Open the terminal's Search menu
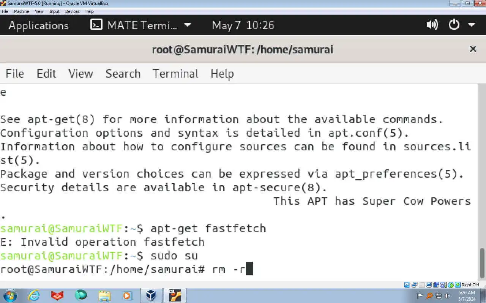This screenshot has width=486, height=303. 123,73
